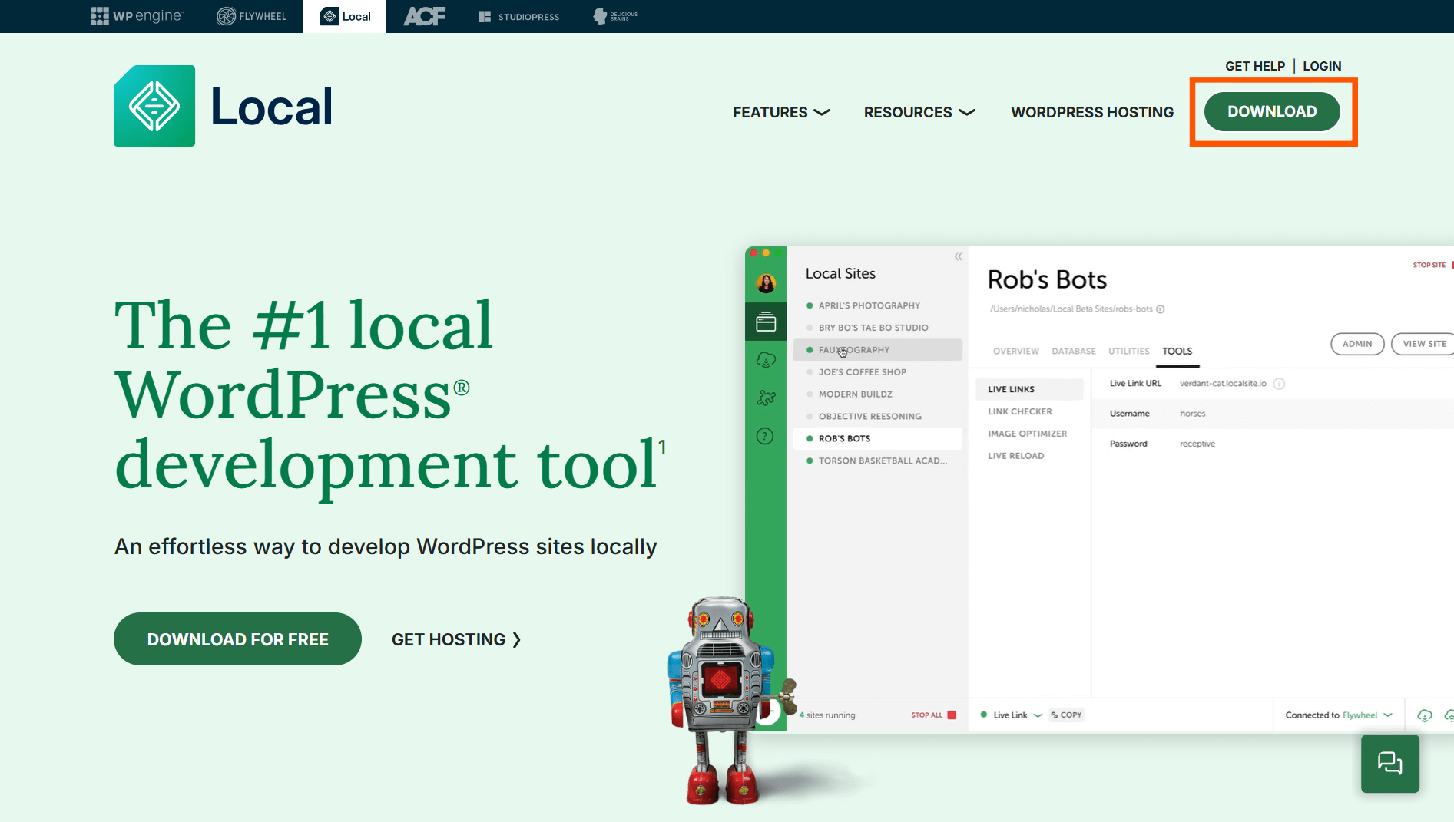This screenshot has width=1454, height=822.
Task: Click DOWNLOAD FOR FREE button
Action: pyautogui.click(x=237, y=639)
